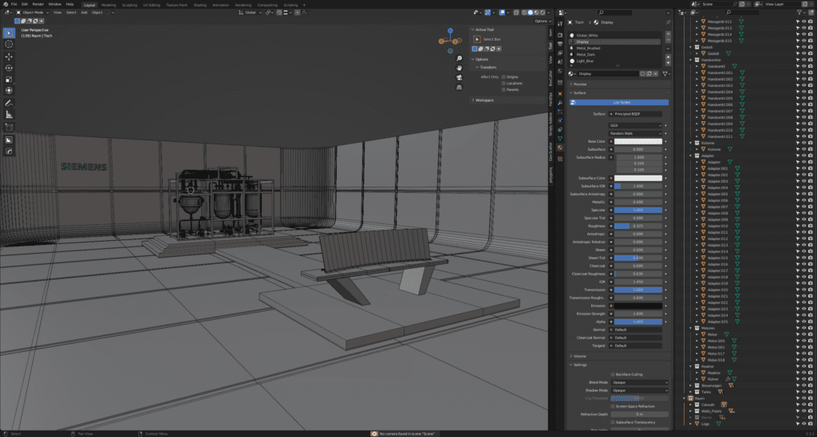Select the Cursor tool

[x=9, y=45]
